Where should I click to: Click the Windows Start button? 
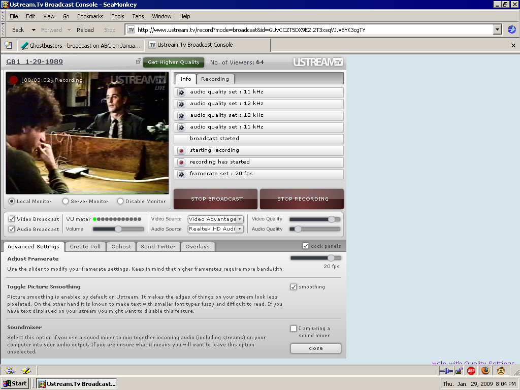(x=15, y=384)
